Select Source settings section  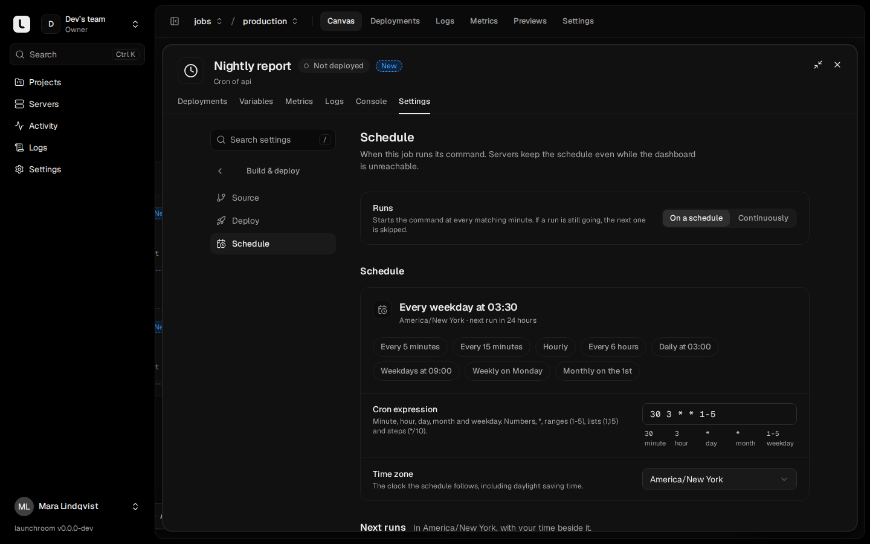[273, 198]
